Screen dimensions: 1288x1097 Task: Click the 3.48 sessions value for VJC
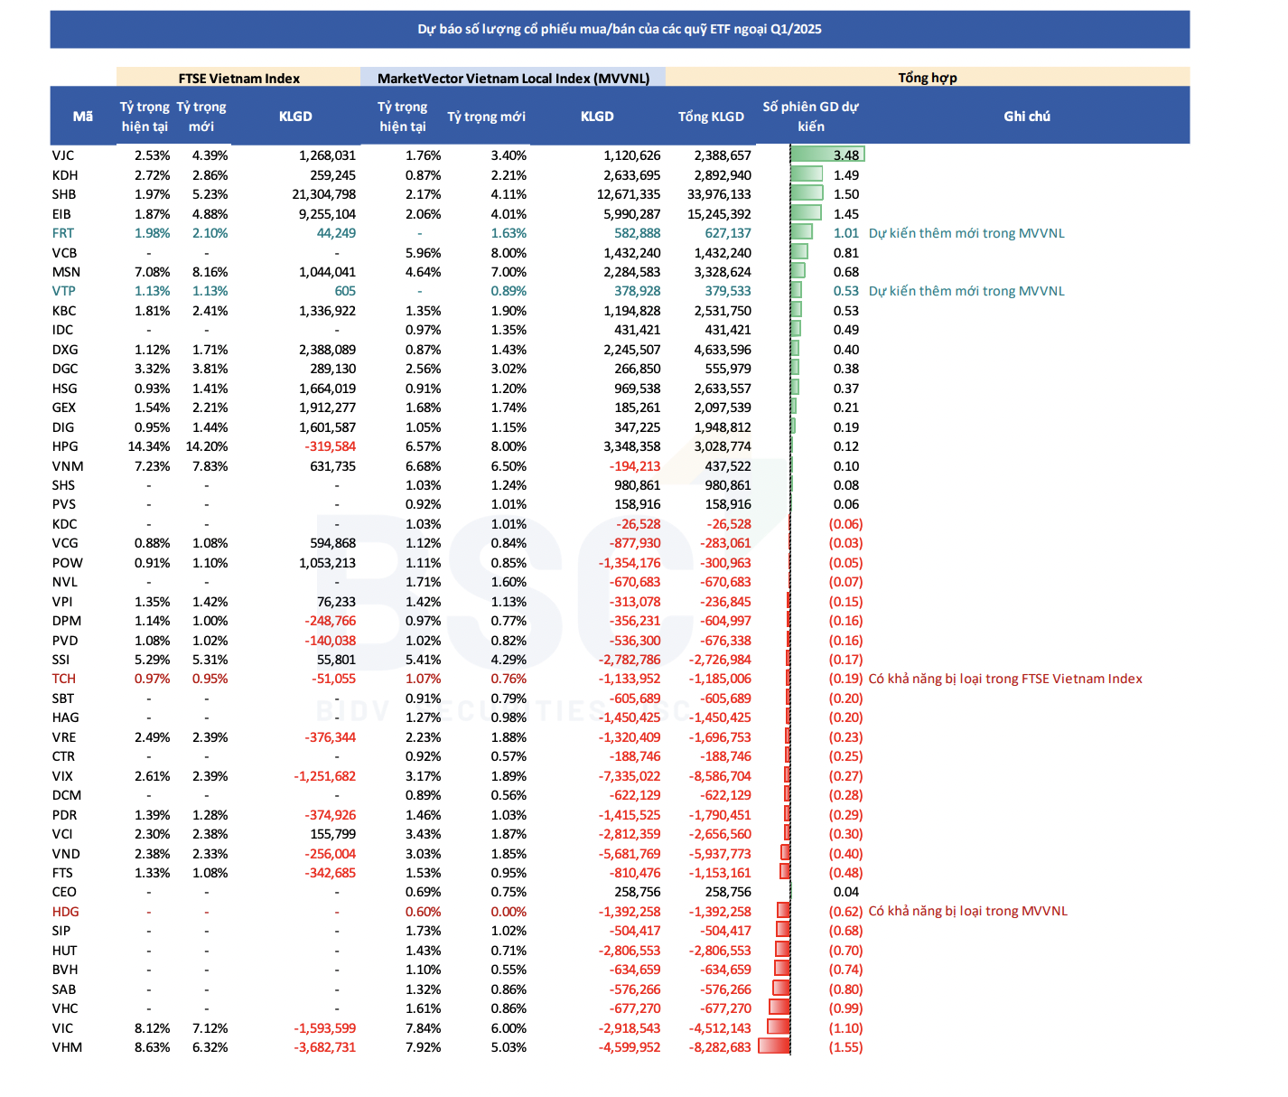coord(846,155)
